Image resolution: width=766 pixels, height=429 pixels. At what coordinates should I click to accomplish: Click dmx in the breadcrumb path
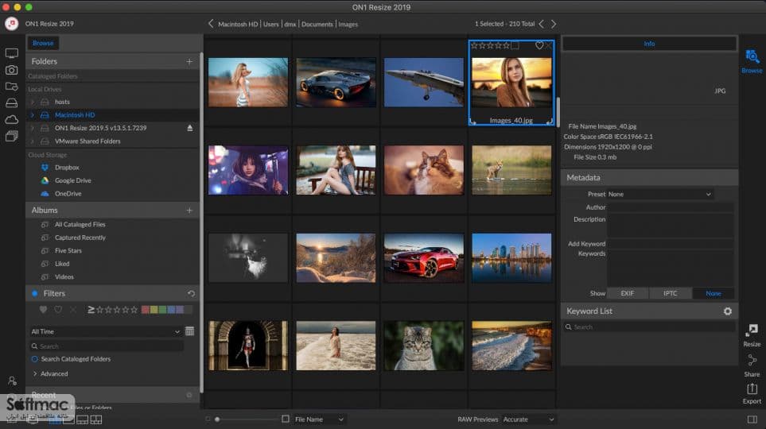point(290,24)
